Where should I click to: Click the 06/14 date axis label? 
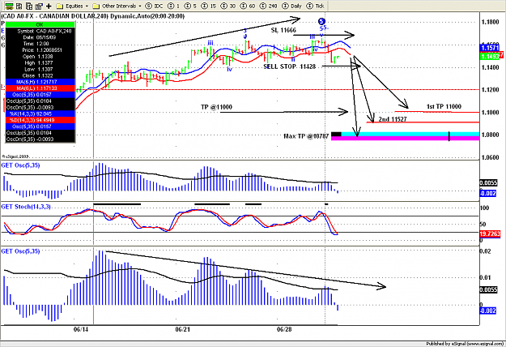click(81, 329)
